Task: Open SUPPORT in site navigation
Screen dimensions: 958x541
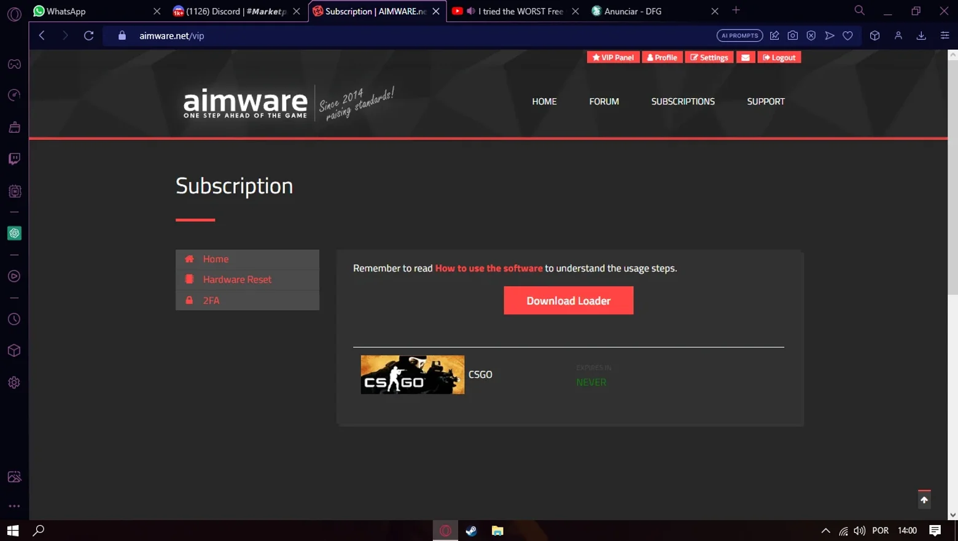Action: 766,101
